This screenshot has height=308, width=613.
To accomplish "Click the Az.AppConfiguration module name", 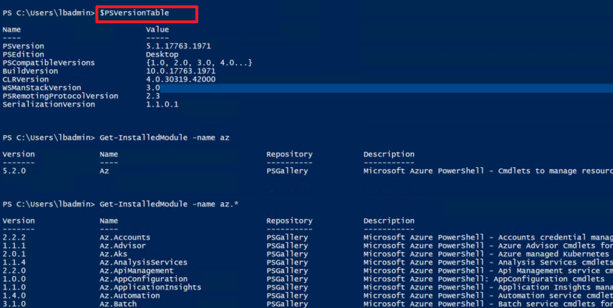I will pyautogui.click(x=143, y=279).
